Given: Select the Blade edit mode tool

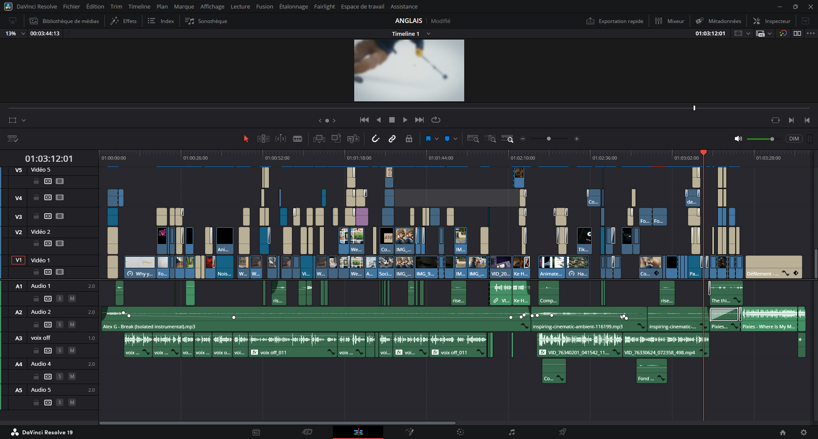Looking at the screenshot, I should coord(298,139).
